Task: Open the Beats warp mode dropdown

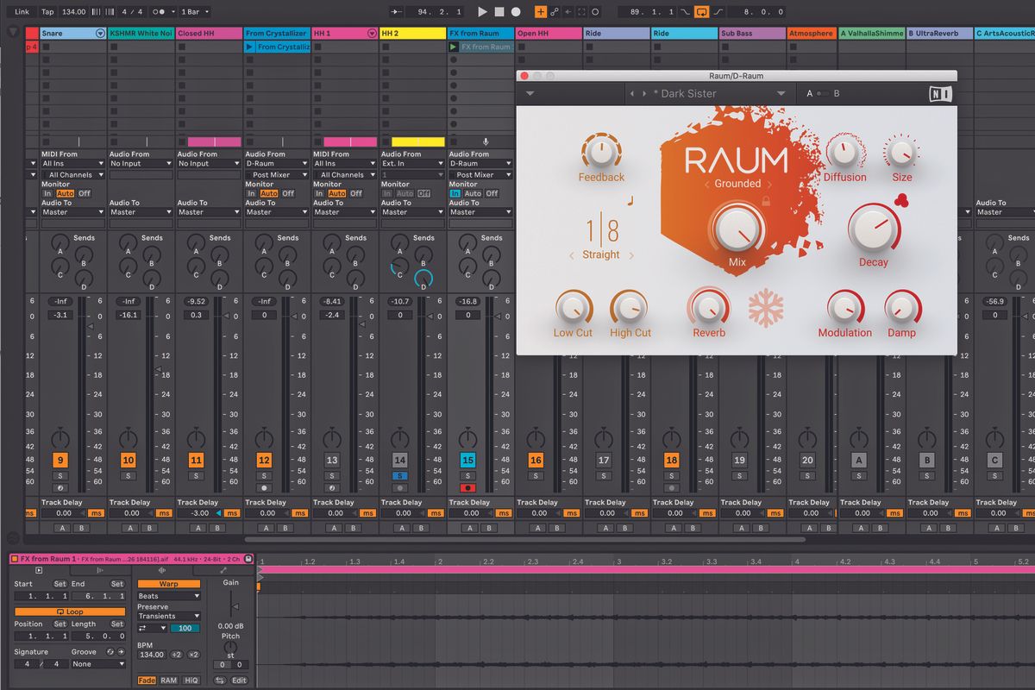Action: point(168,596)
